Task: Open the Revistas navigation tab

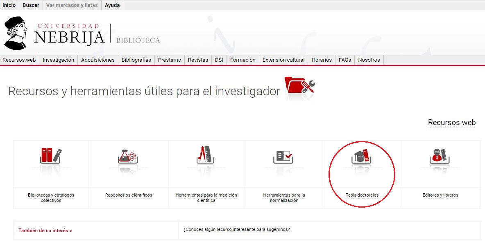Action: [x=198, y=60]
